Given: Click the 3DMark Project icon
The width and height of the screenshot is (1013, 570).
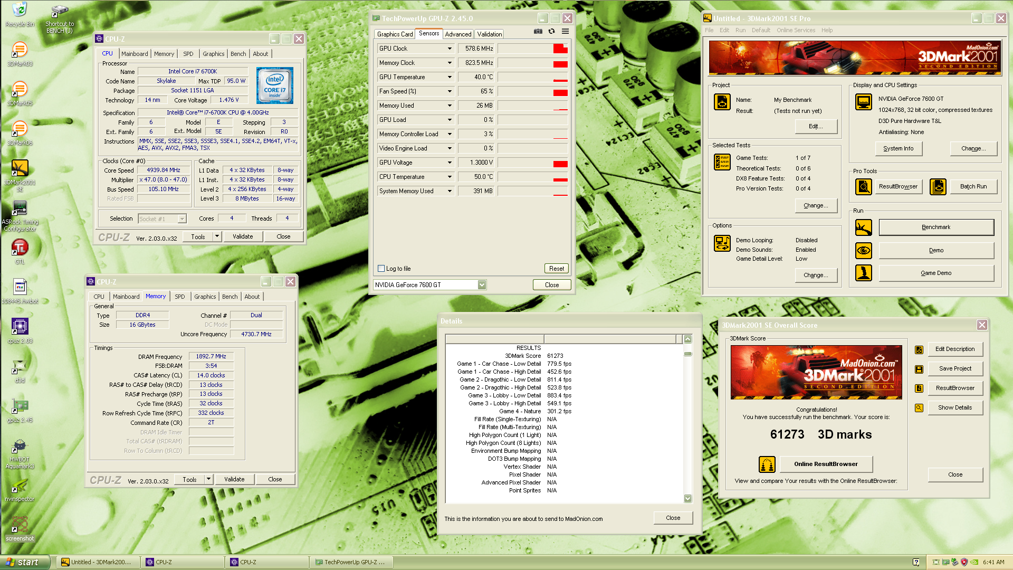Looking at the screenshot, I should coord(722,102).
